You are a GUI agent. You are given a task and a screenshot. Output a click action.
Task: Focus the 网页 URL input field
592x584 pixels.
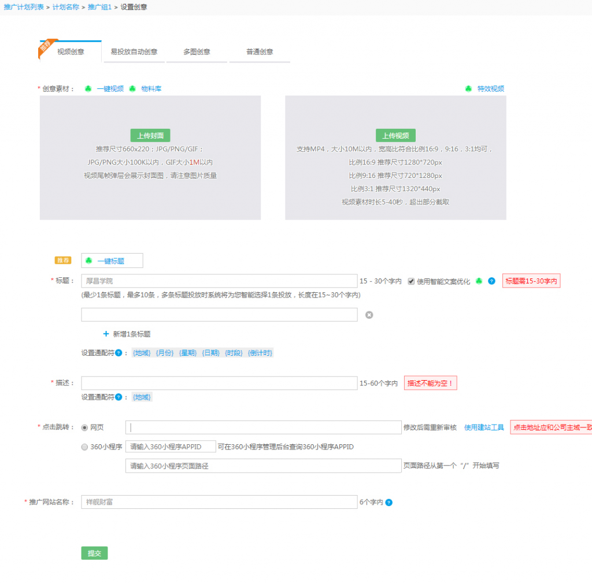pos(264,427)
